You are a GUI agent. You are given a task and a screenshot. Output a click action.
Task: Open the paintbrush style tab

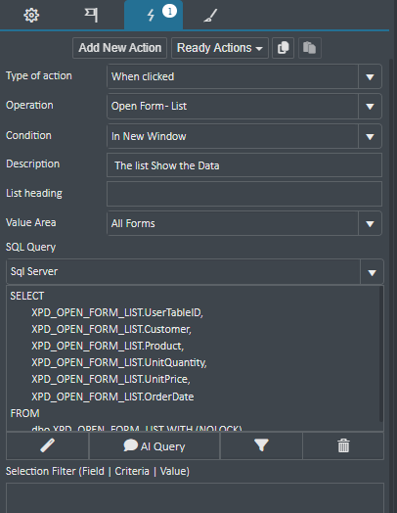[210, 16]
